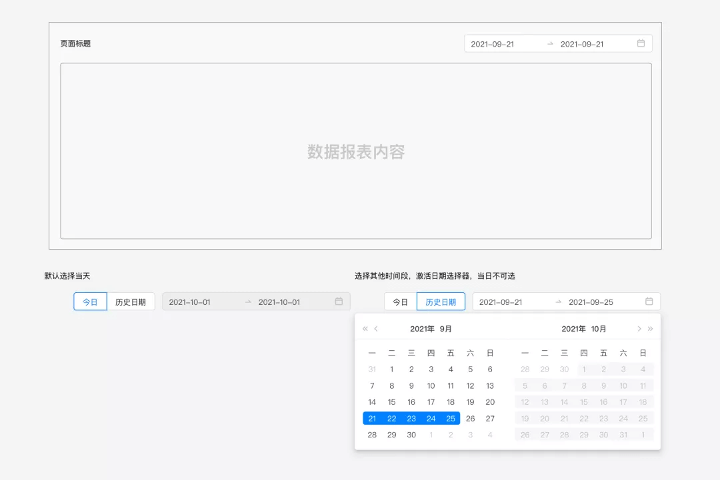The width and height of the screenshot is (720, 480).
Task: Open month selector 9月 in left panel
Action: tap(445, 329)
